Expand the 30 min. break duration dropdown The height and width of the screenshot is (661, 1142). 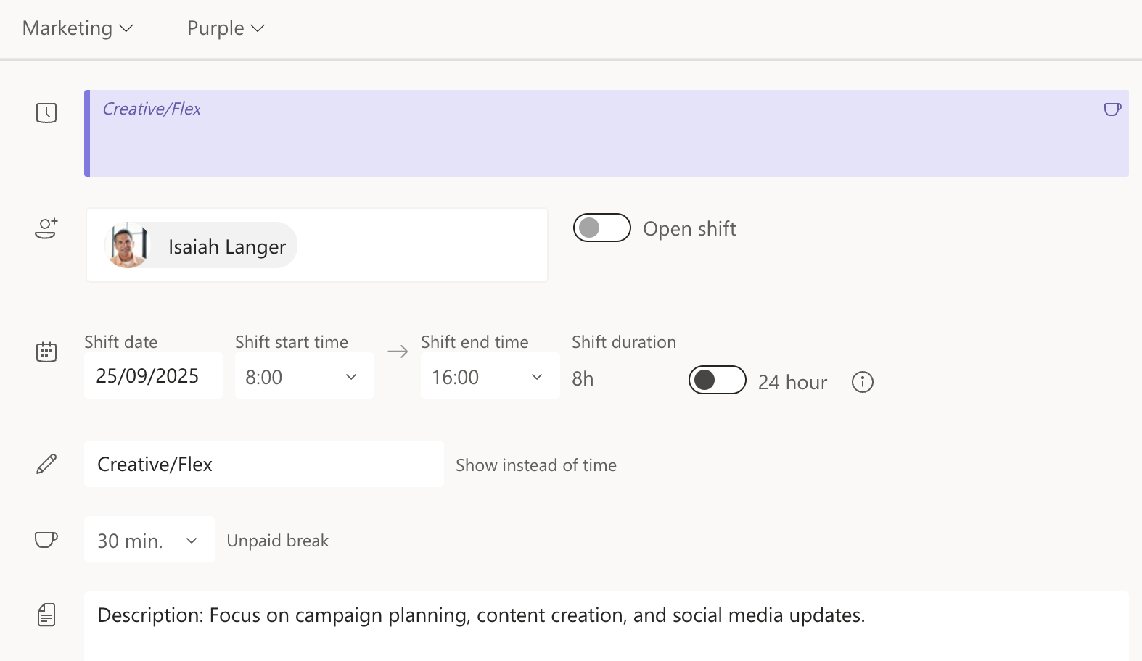coord(149,540)
